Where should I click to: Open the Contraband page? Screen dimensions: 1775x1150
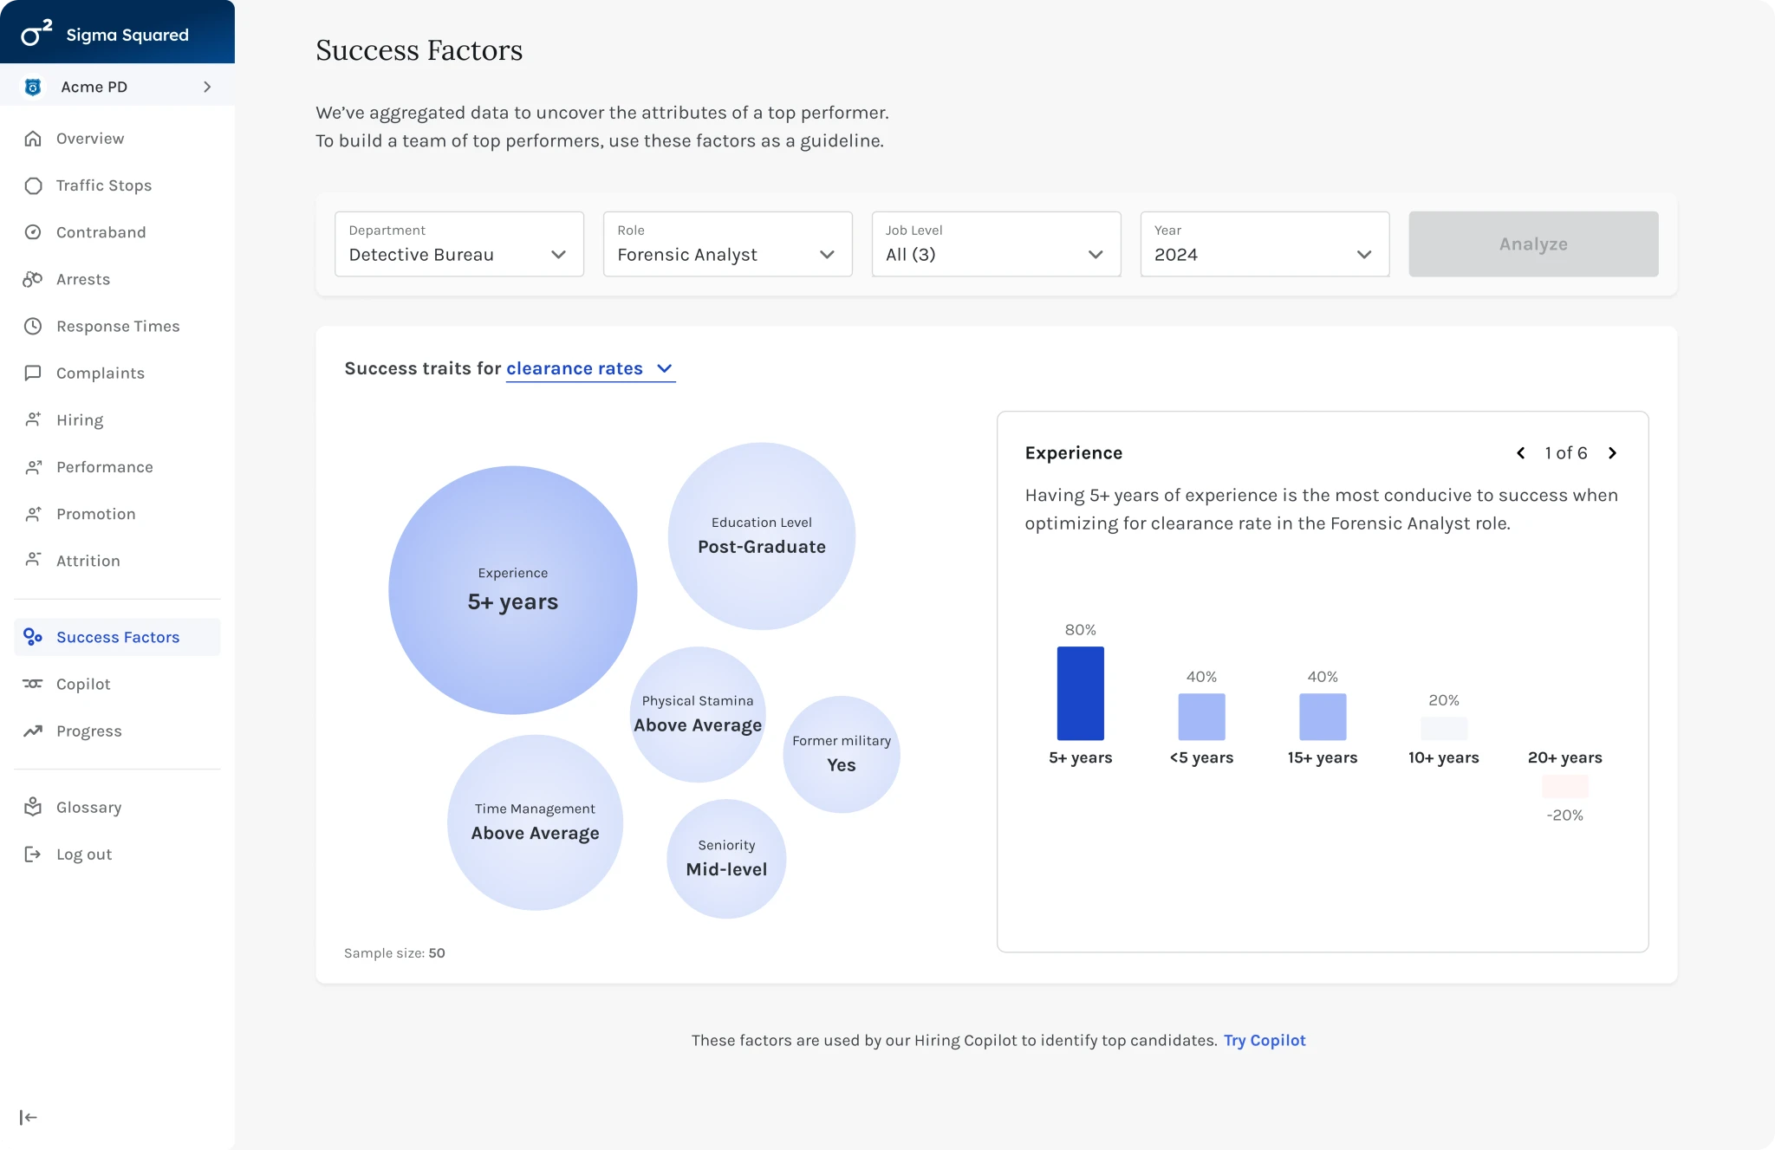99,231
